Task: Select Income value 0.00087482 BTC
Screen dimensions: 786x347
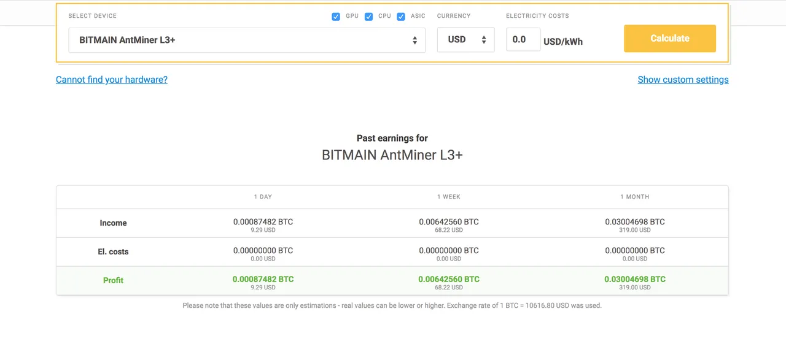Action: coord(263,222)
